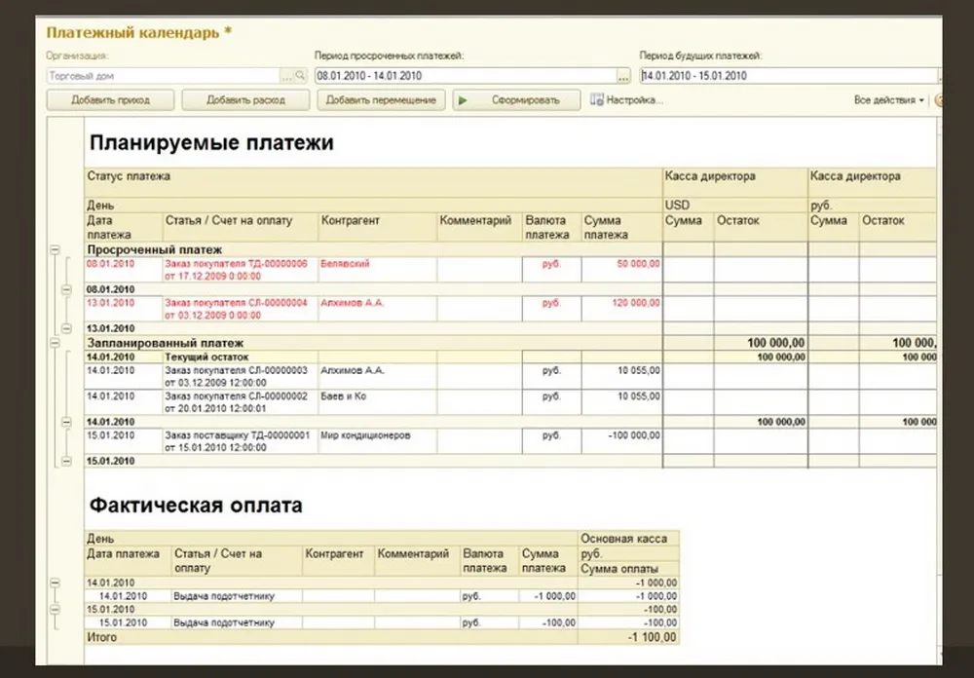Collapse the Просроченный платеж group
The width and height of the screenshot is (974, 678).
tap(56, 249)
